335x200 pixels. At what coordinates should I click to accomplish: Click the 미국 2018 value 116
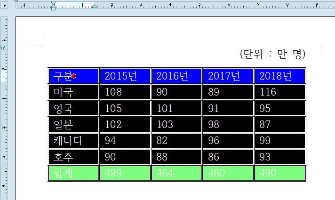point(268,92)
